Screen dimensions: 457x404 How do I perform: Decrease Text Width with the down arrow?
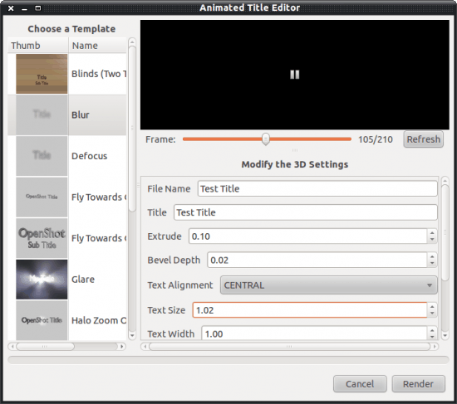click(x=432, y=337)
